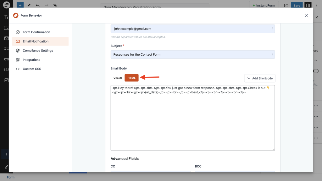Click inside the email body HTML textarea
The image size is (322, 181).
[192, 123]
